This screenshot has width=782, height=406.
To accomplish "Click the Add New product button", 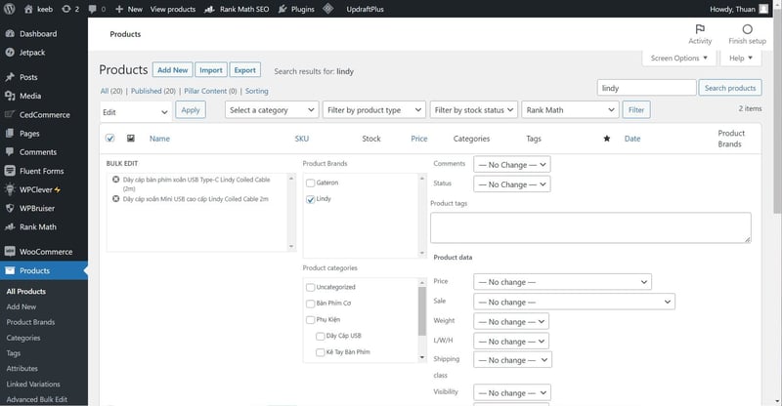I will tap(173, 70).
